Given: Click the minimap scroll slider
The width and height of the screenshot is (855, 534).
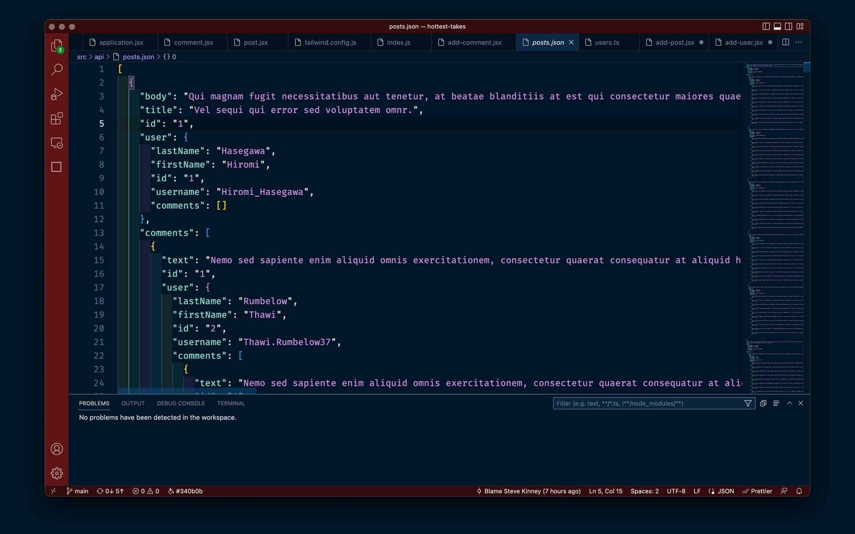Looking at the screenshot, I should (x=806, y=68).
